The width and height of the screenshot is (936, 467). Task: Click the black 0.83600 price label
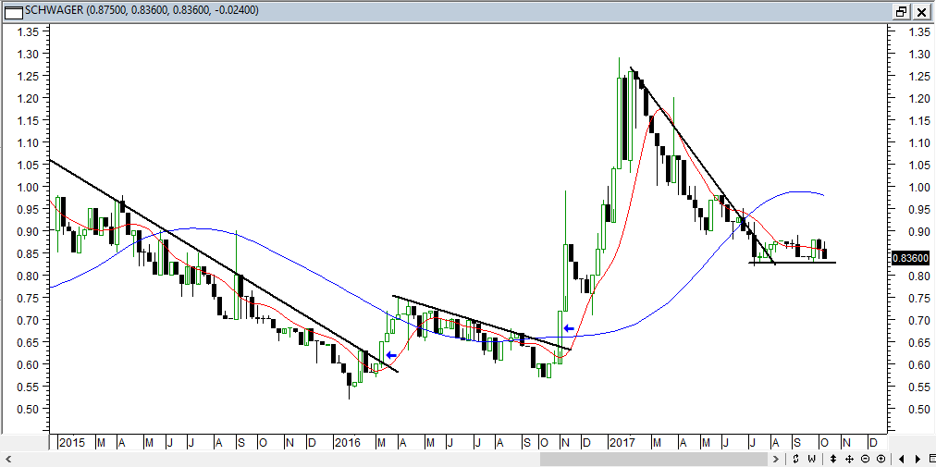coord(910,259)
